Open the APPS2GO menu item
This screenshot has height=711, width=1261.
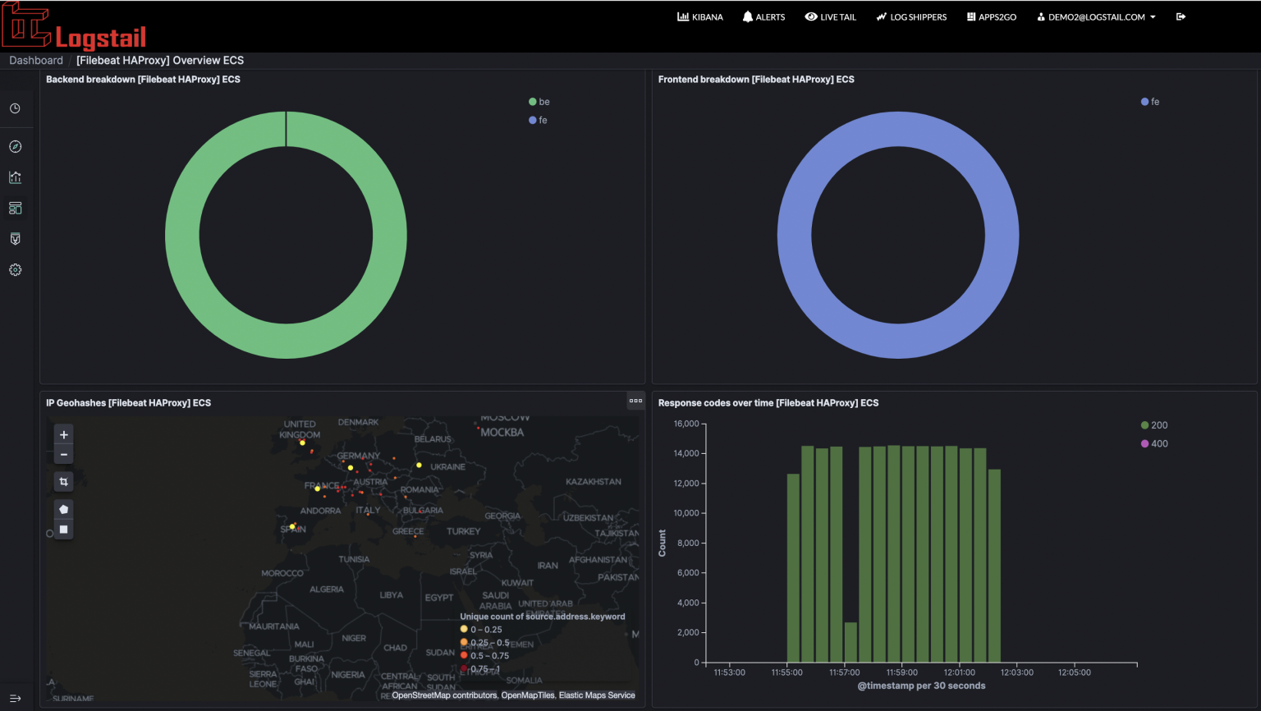(x=992, y=16)
